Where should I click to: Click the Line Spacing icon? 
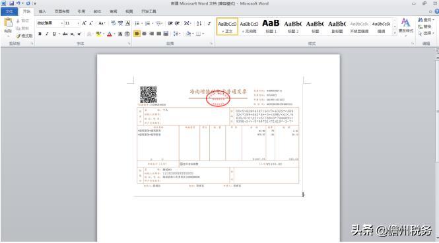176,34
